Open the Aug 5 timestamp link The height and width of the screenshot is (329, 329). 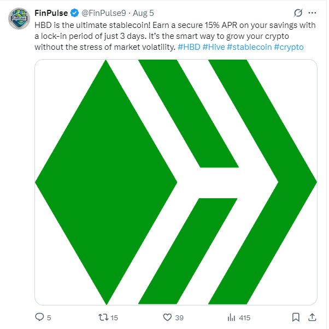tap(144, 13)
